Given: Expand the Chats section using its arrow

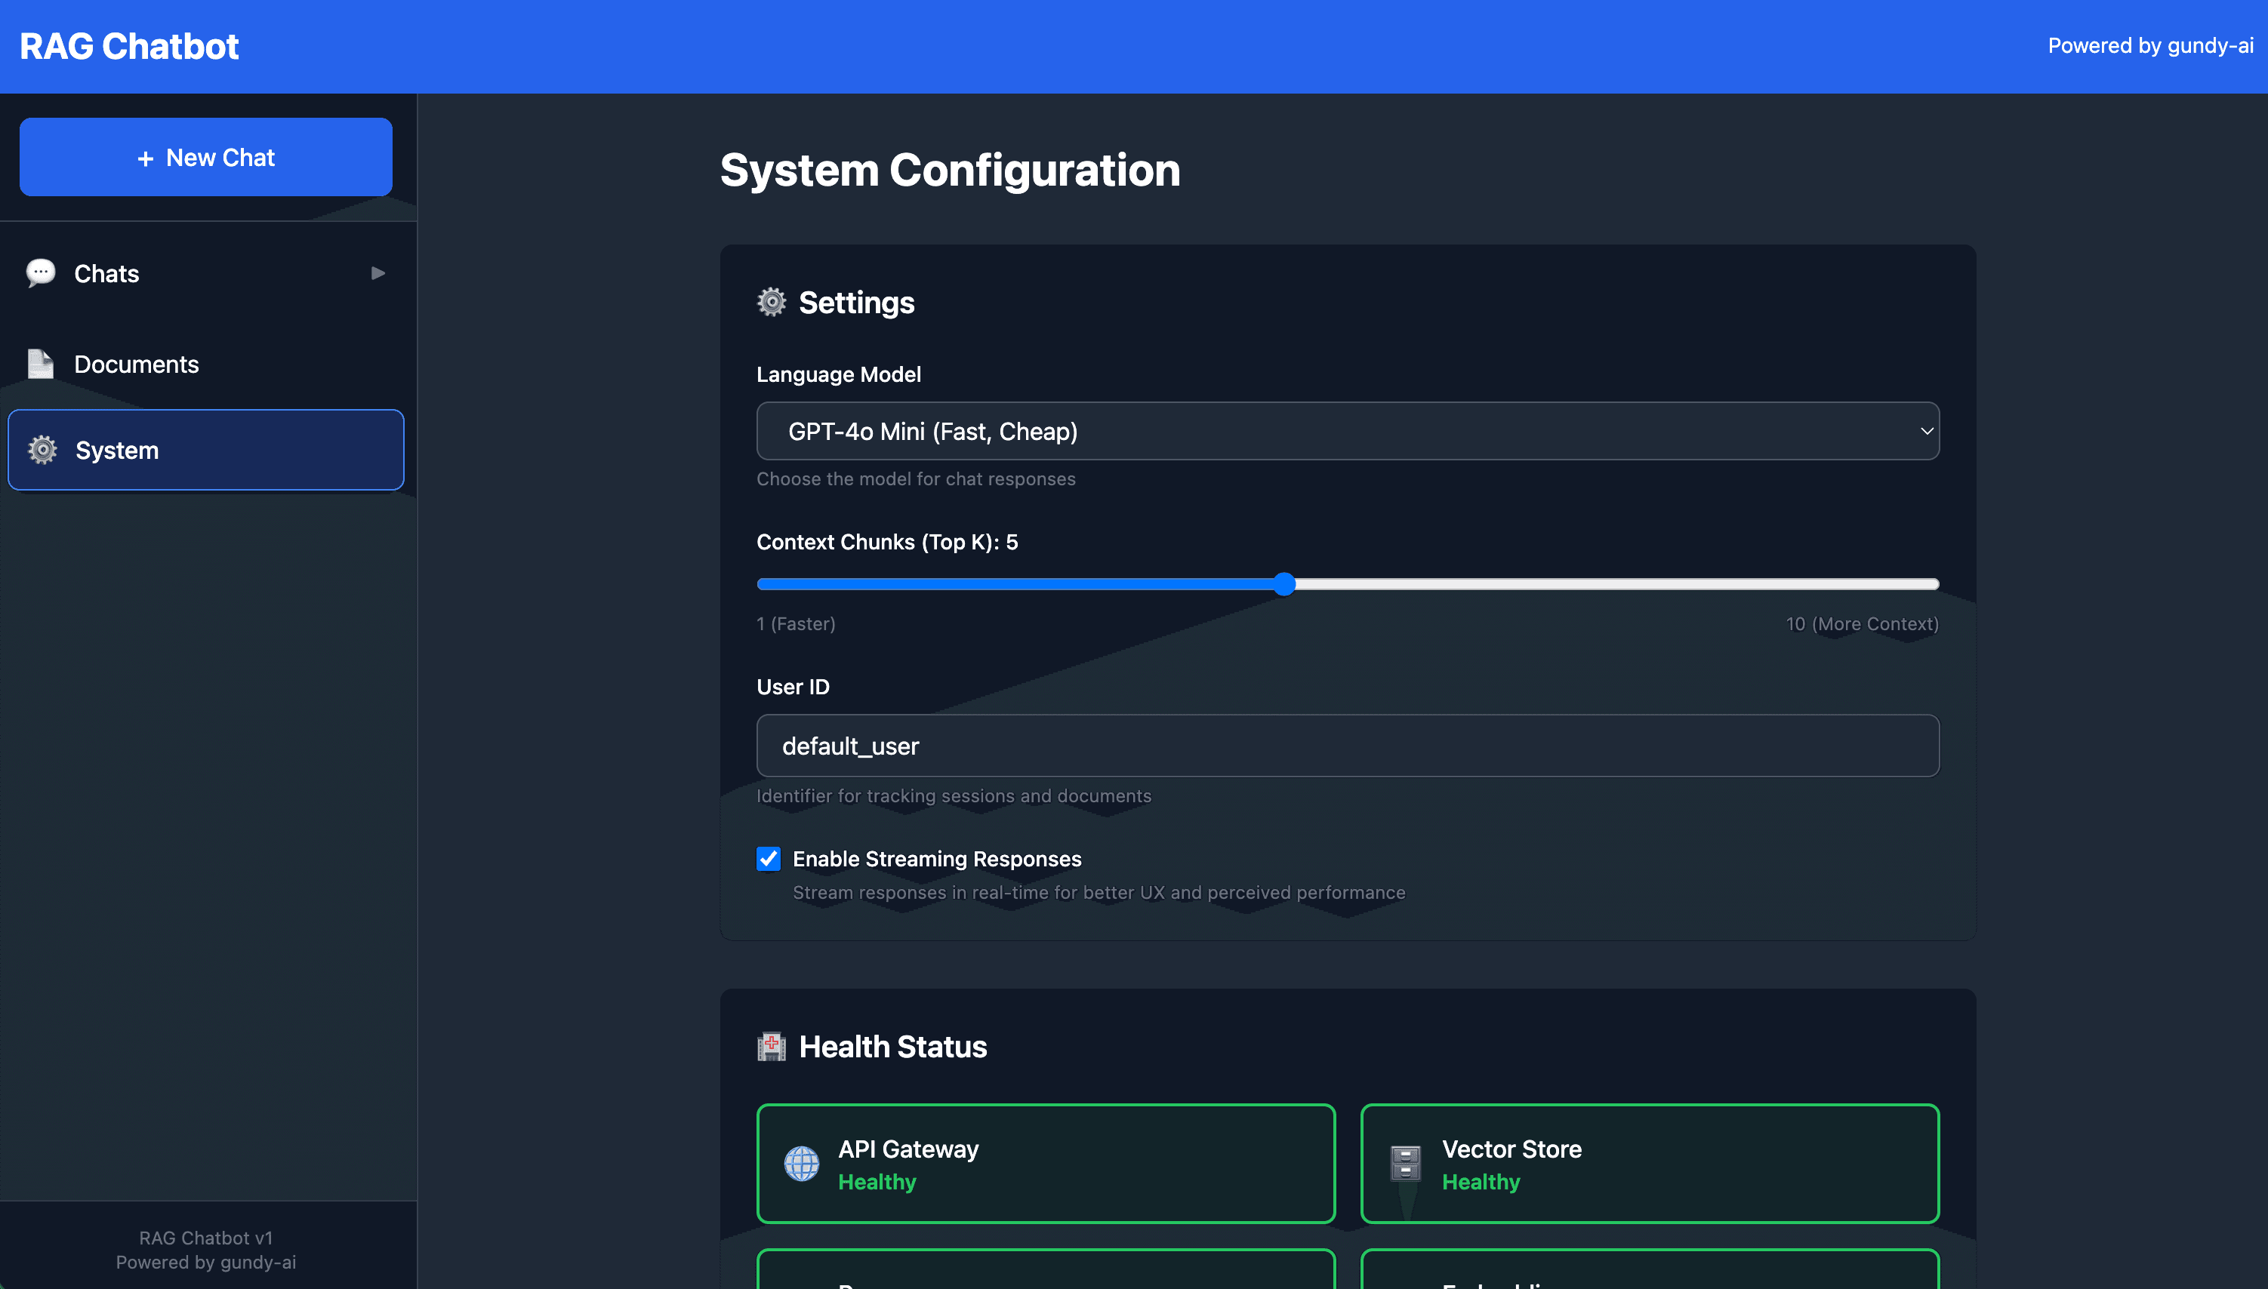Looking at the screenshot, I should tap(377, 272).
